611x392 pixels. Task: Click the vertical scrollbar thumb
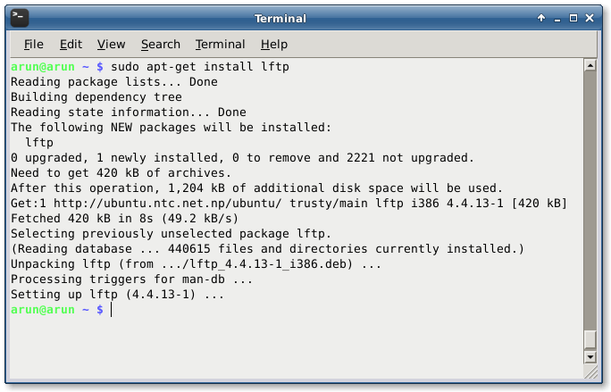590,341
